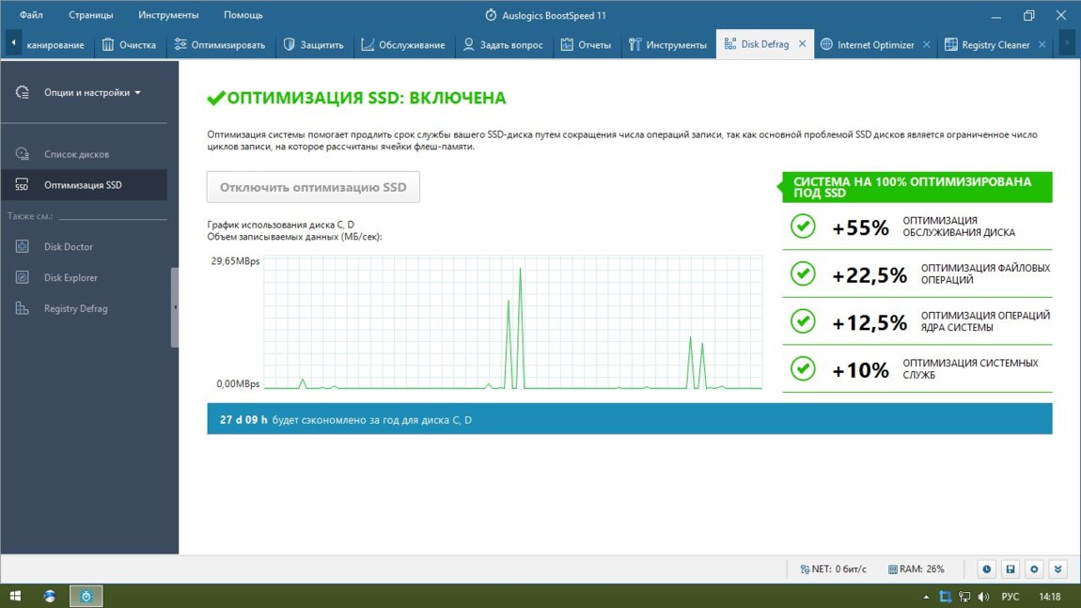The width and height of the screenshot is (1081, 608).
Task: Expand the Опции и настройки dropdown
Action: 91,93
